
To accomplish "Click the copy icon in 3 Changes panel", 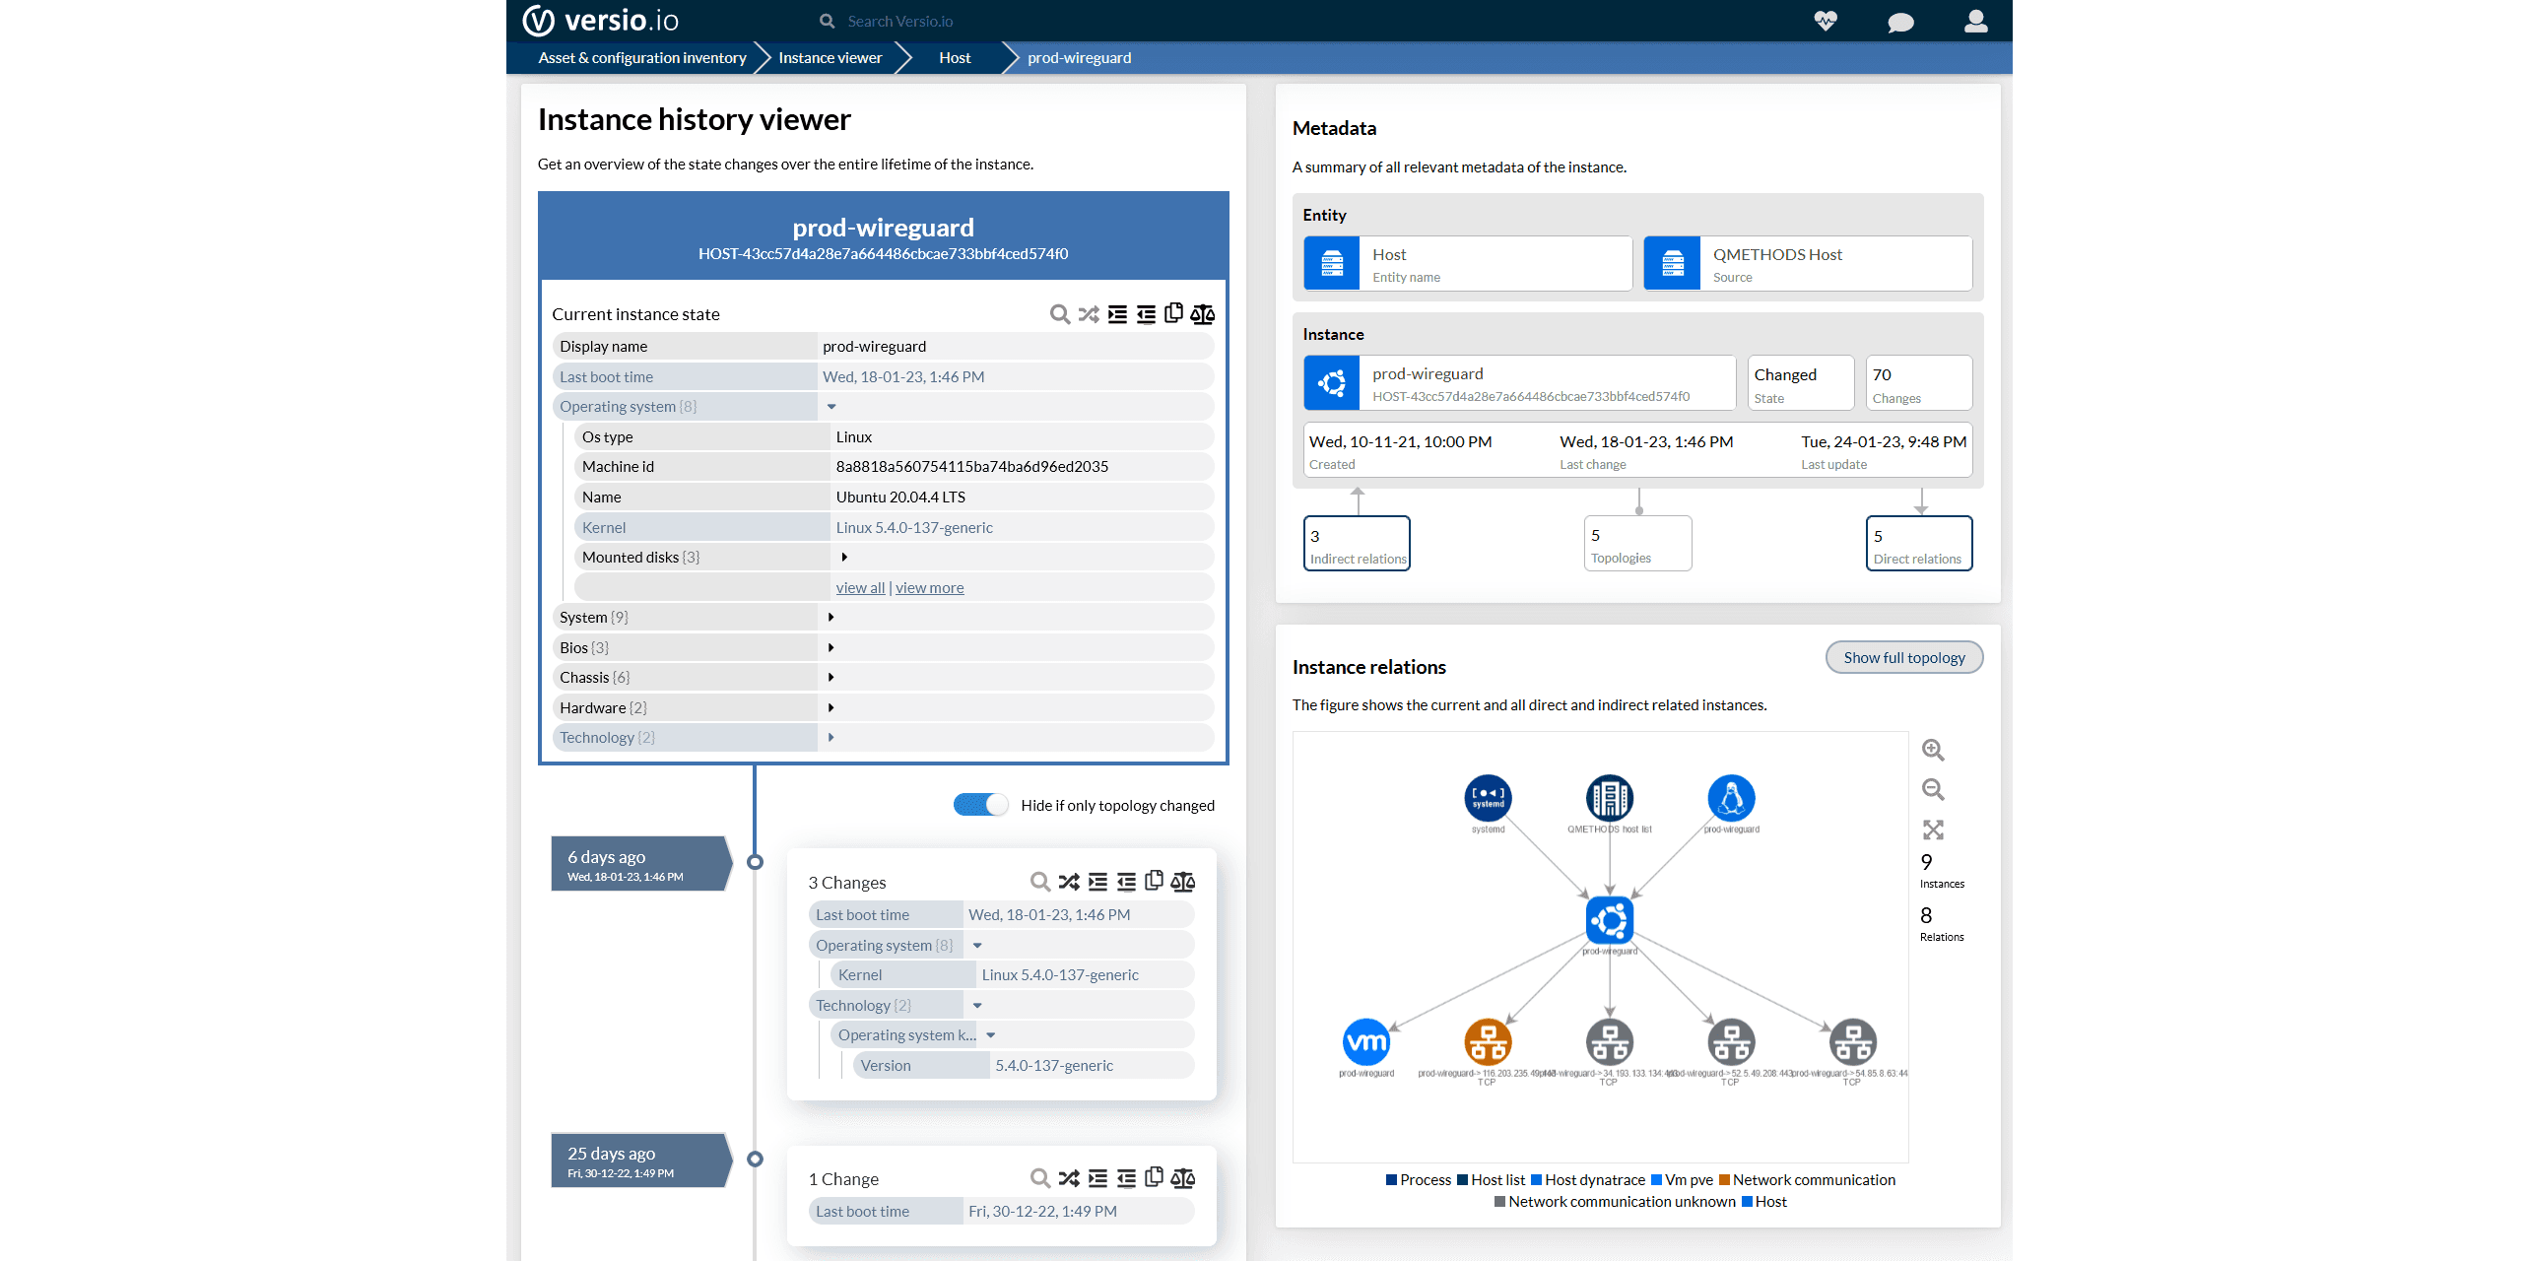I will 1154,881.
